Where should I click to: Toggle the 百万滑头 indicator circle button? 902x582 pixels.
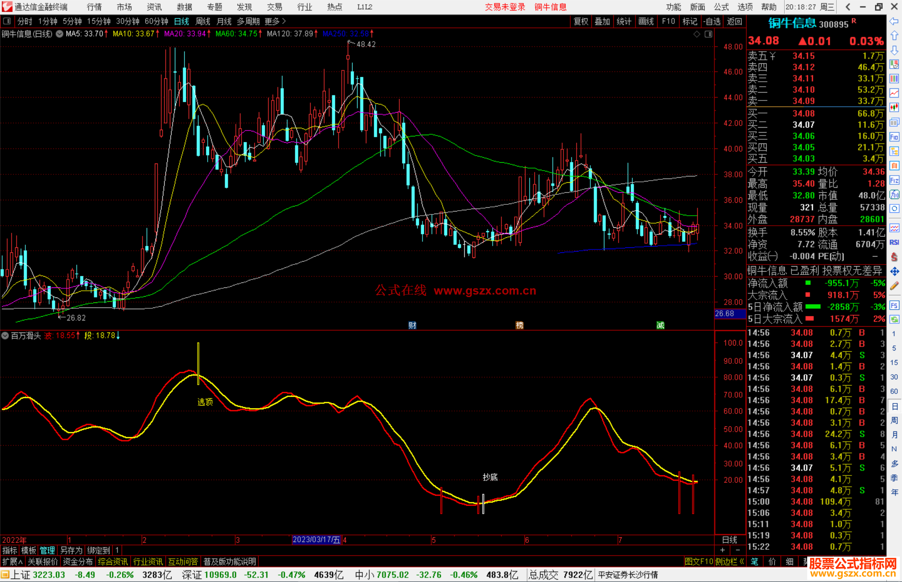click(x=5, y=335)
